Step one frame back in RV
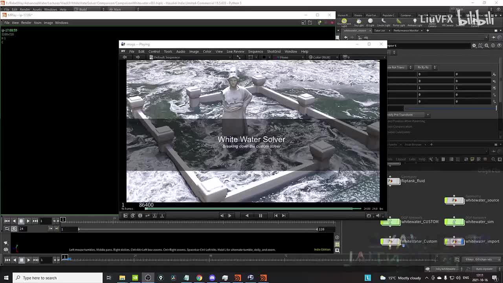 pos(222,215)
